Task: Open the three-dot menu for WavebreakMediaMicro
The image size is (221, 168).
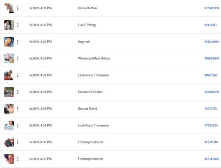Action: (18, 58)
